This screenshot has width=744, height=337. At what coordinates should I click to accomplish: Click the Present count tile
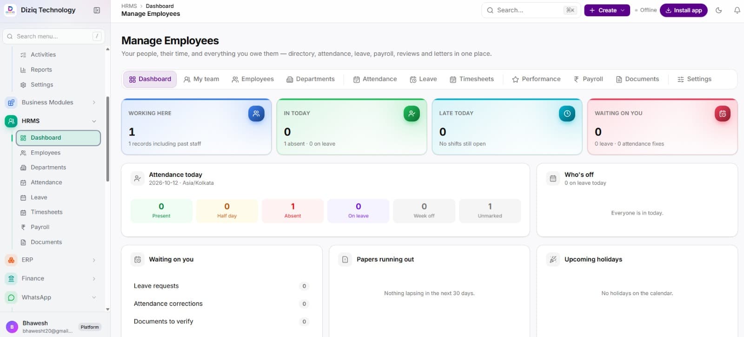click(x=161, y=211)
